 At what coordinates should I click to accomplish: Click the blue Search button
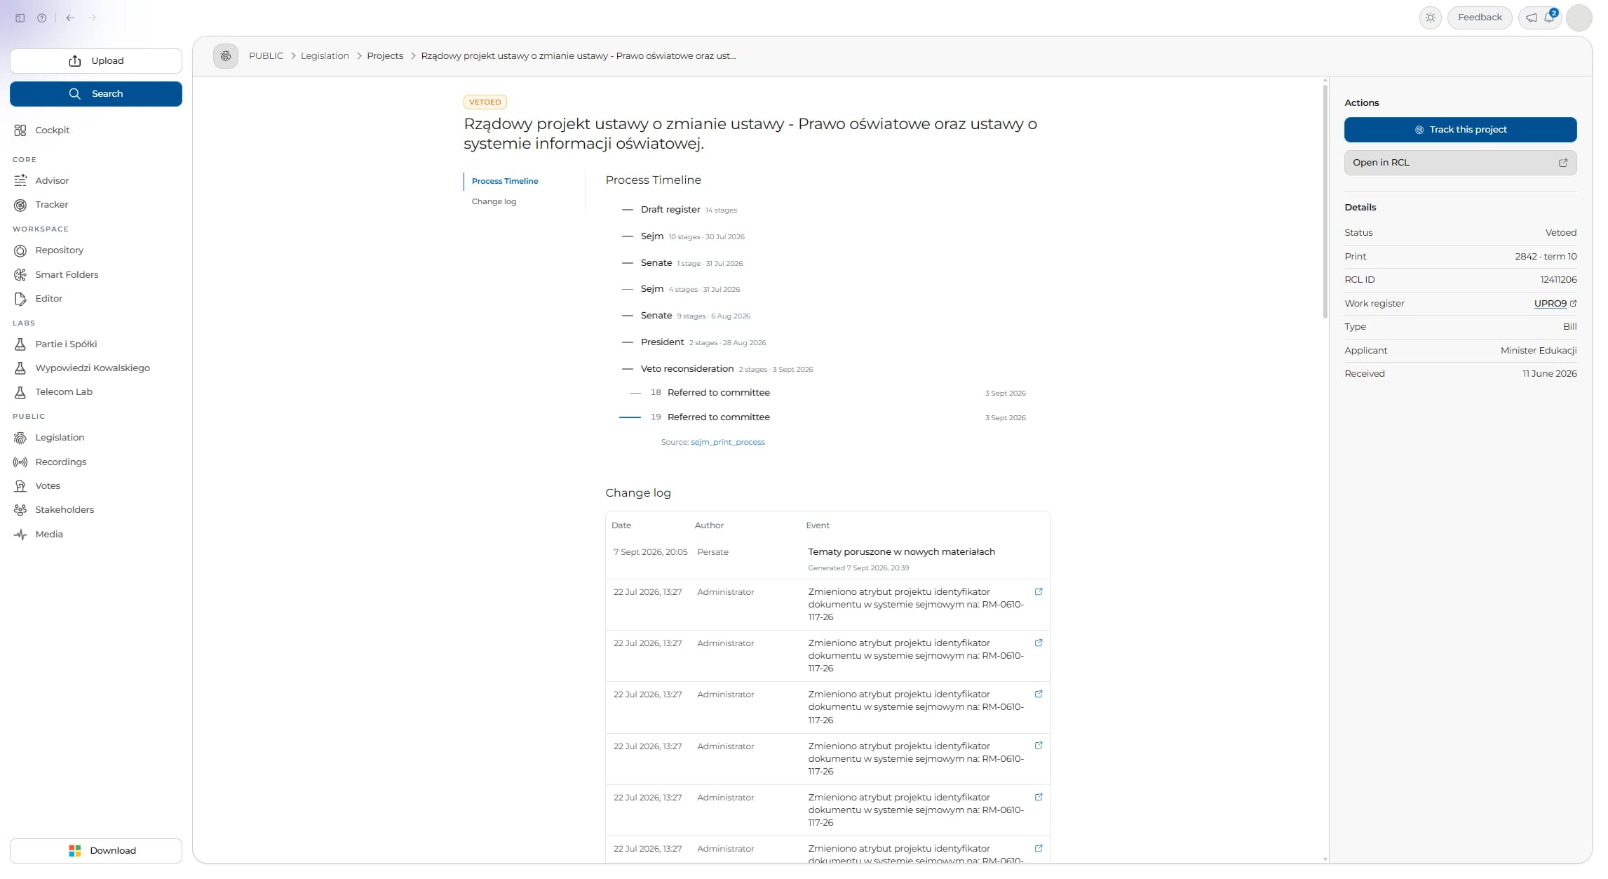tap(96, 94)
